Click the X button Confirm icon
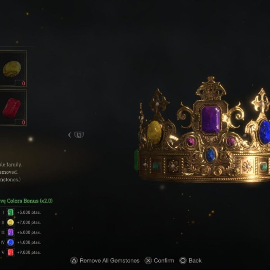Screen dimensions: 270x270 click(x=148, y=261)
